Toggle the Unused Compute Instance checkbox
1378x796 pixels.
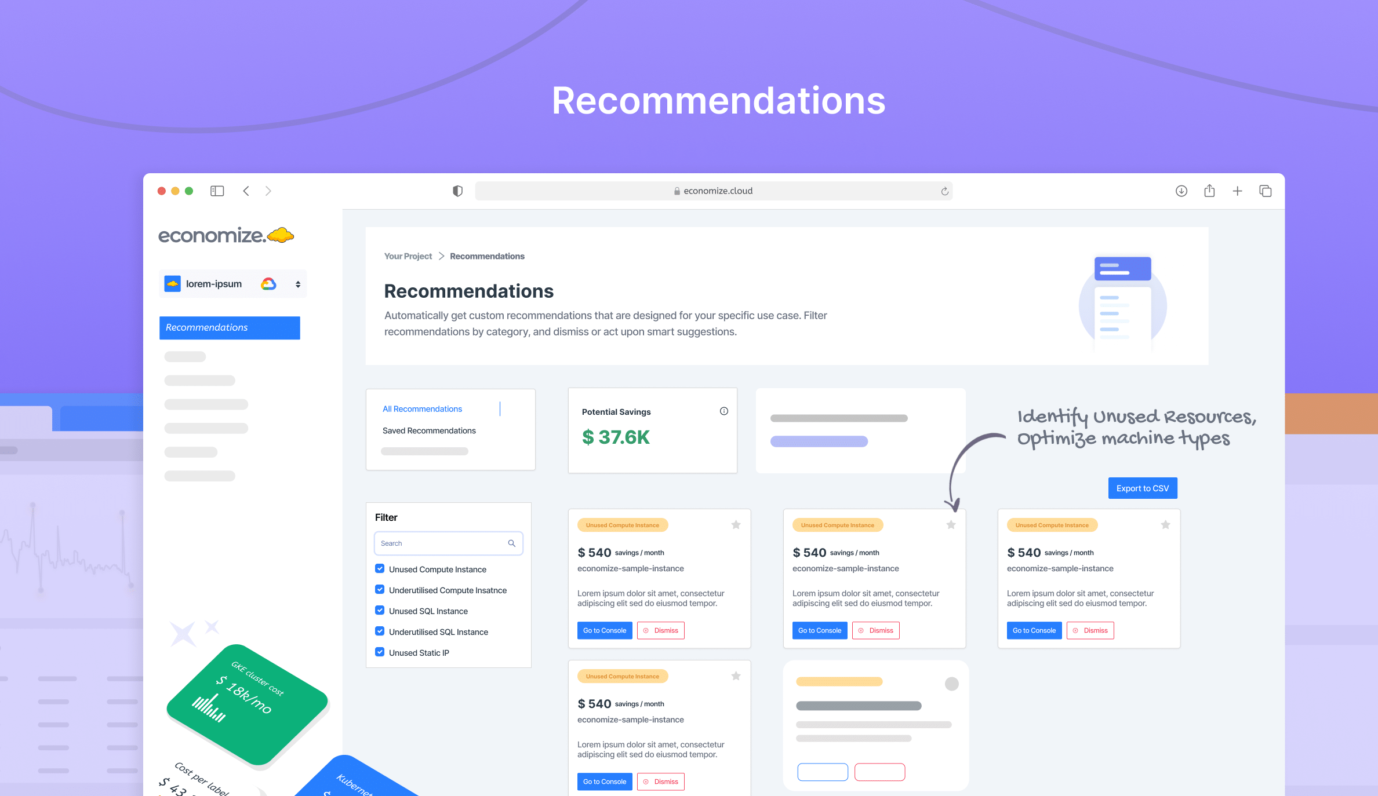pos(379,568)
